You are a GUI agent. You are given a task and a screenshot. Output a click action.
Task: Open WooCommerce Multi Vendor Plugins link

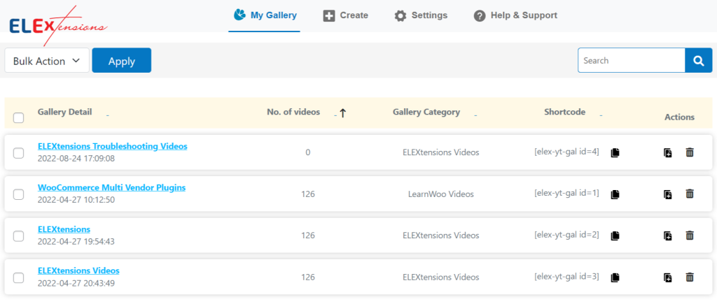(111, 187)
